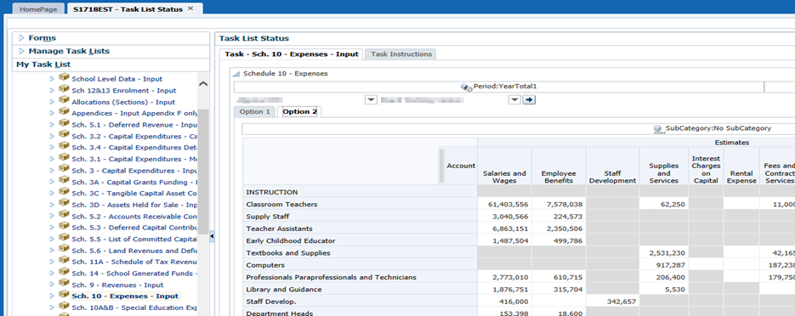795x316 pixels.
Task: Open Sch. 9 - Revenues - Input task
Action: click(x=117, y=285)
